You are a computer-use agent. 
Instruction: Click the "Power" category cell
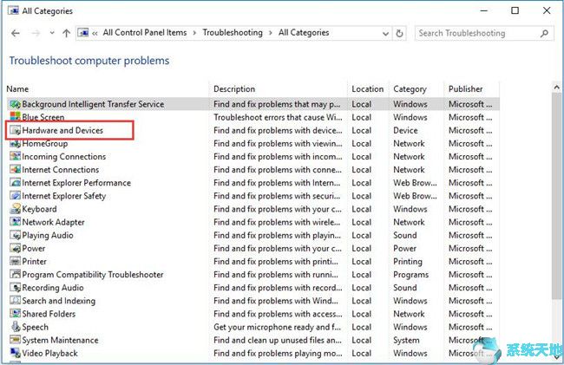click(x=404, y=248)
